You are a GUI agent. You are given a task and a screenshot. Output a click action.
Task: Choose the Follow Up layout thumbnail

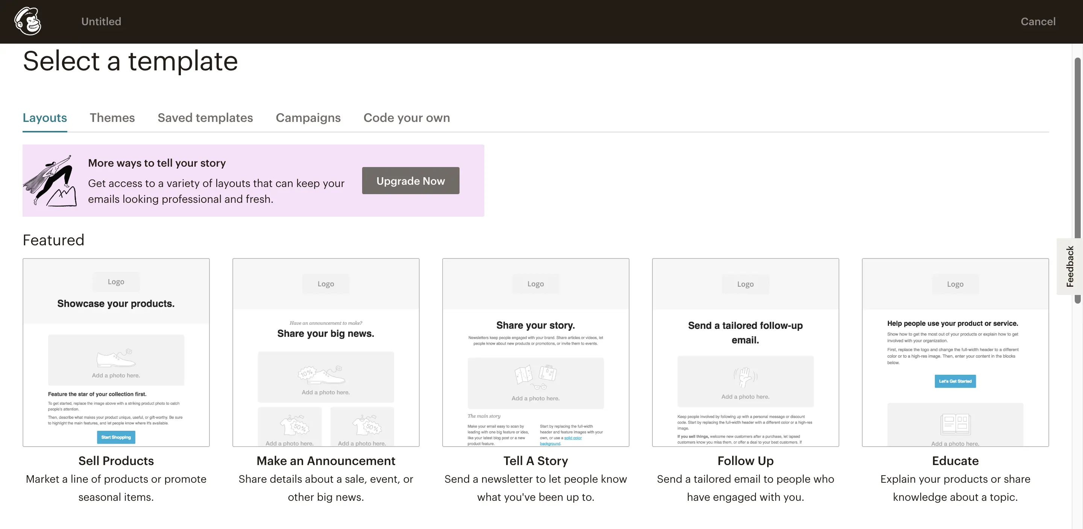[x=745, y=352]
